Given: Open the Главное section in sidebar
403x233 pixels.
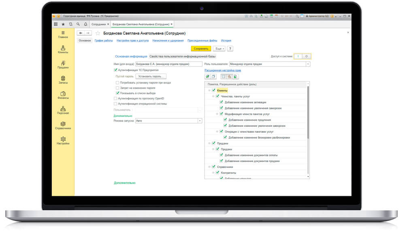Looking at the screenshot, I should pyautogui.click(x=63, y=35).
